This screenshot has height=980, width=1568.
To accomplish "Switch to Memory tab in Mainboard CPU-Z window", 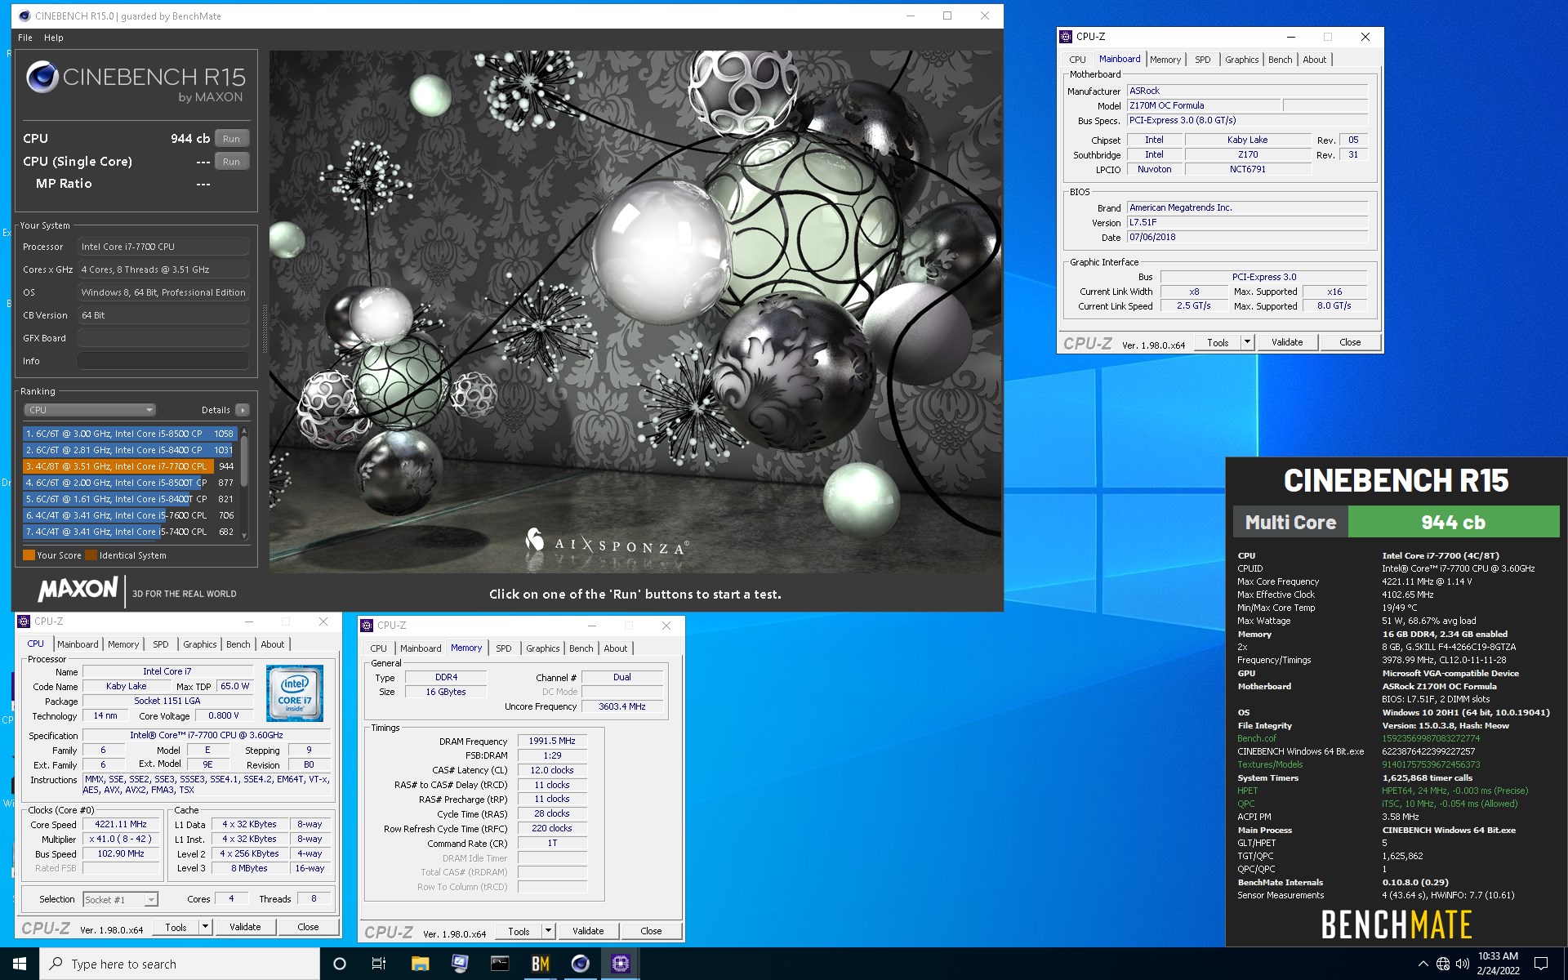I will (1165, 60).
